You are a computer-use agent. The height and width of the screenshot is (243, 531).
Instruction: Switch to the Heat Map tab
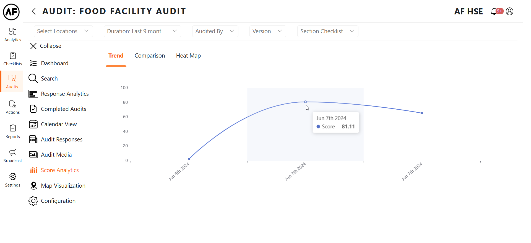click(188, 56)
